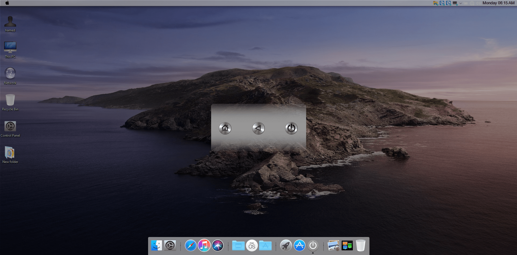Click the File Explorer icon in the top bar

[x=435, y=3]
